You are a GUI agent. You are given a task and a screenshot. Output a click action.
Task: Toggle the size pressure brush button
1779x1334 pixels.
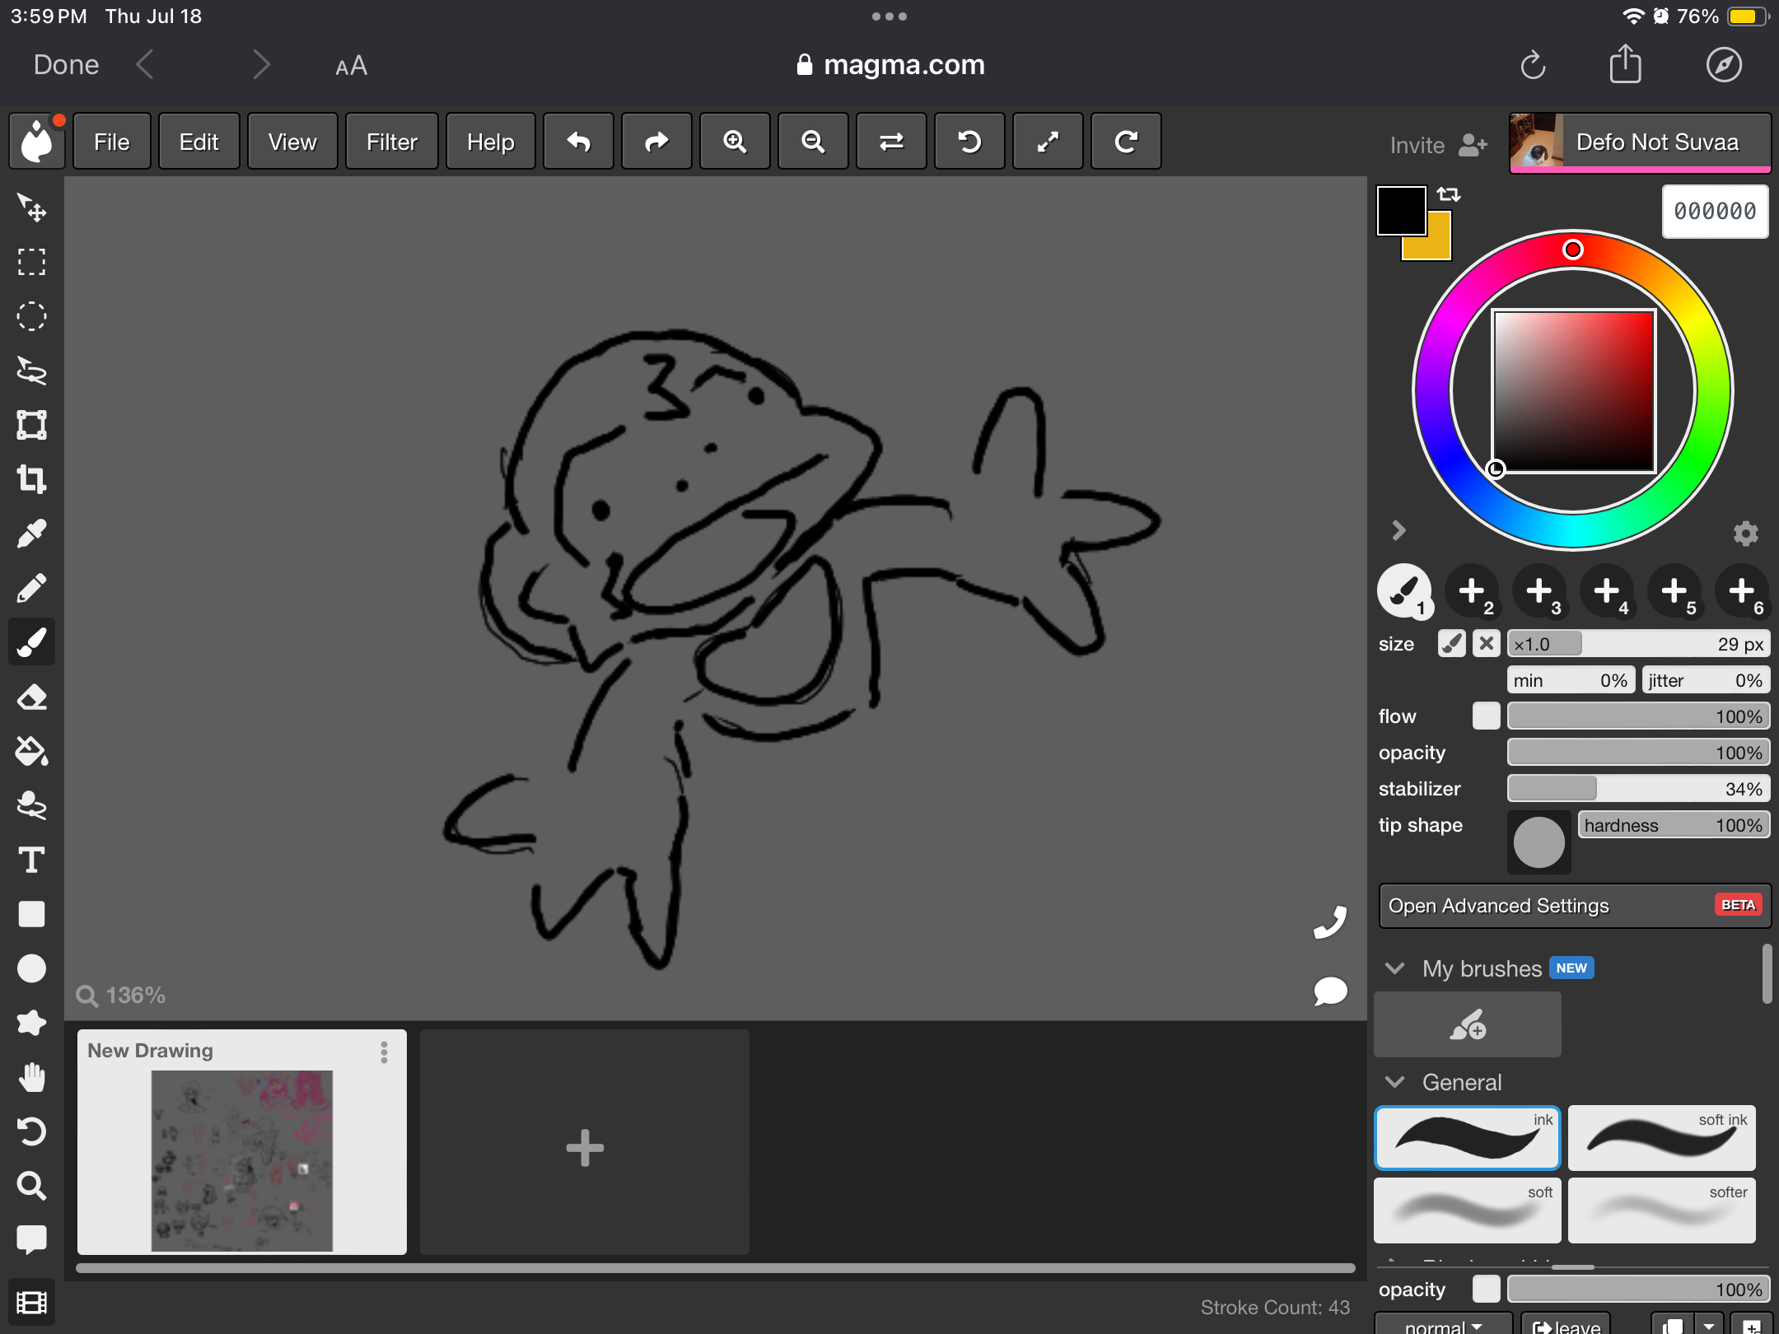click(1452, 644)
